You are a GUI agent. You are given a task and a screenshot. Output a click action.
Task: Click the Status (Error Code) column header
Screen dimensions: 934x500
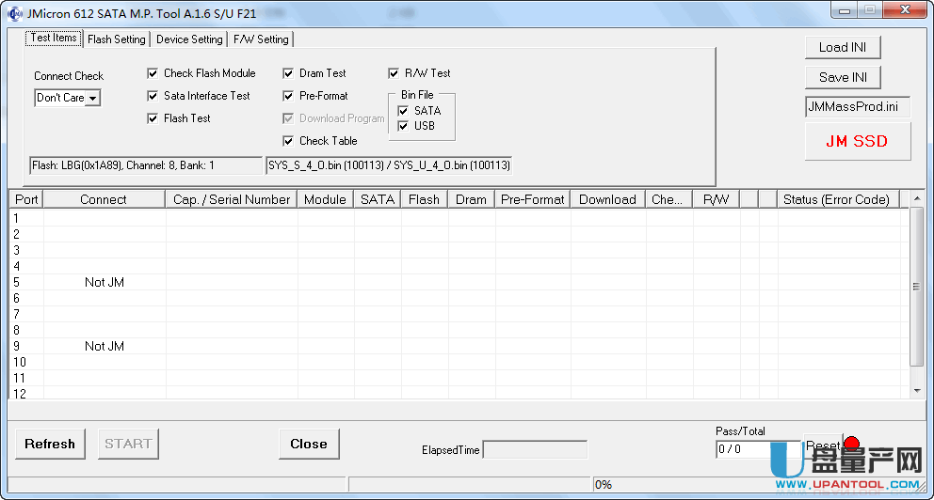[x=836, y=199]
